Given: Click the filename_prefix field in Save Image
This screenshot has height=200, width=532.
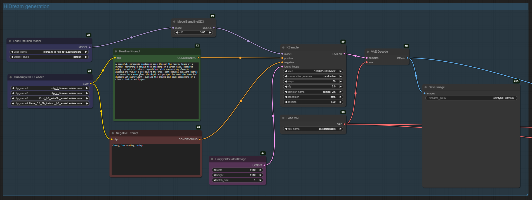Looking at the screenshot, I should tap(471, 98).
